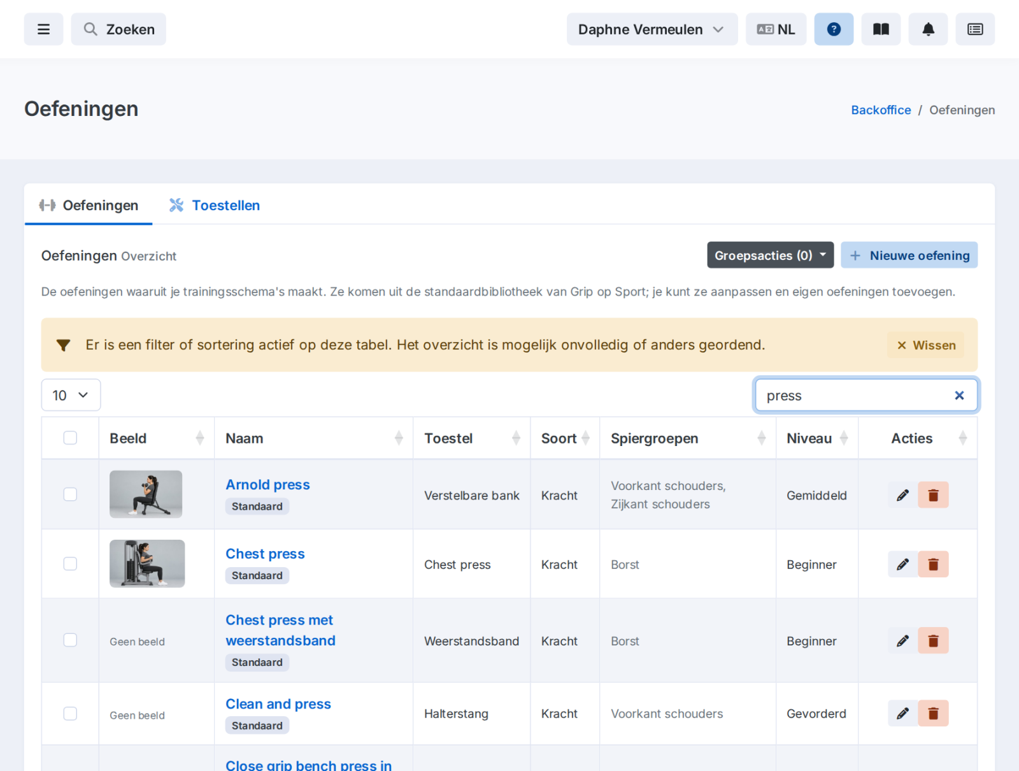The image size is (1019, 771).
Task: Open Chest press met weerstandsband link
Action: coord(280,630)
